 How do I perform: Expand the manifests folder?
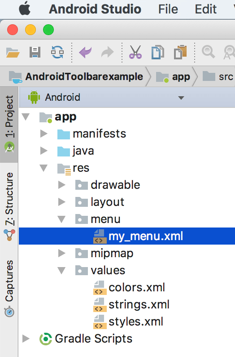[x=44, y=134]
